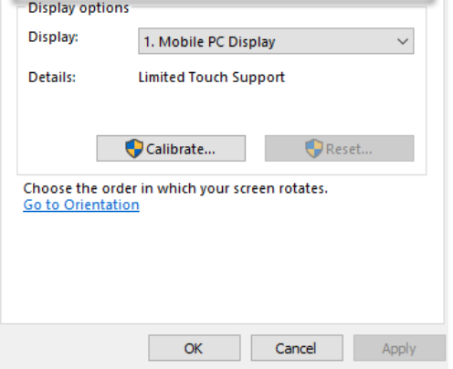Viewport: 453px width, 369px height.
Task: Click the disabled Apply button
Action: (x=399, y=348)
